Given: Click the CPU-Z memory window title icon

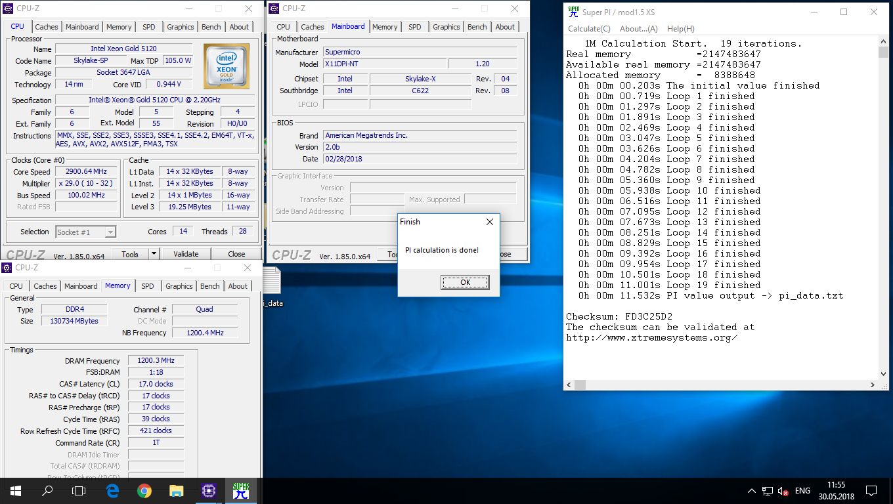Looking at the screenshot, I should [x=7, y=268].
